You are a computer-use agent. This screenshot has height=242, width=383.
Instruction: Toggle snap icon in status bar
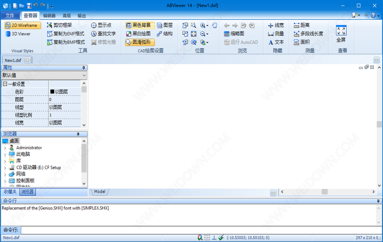pos(200,238)
